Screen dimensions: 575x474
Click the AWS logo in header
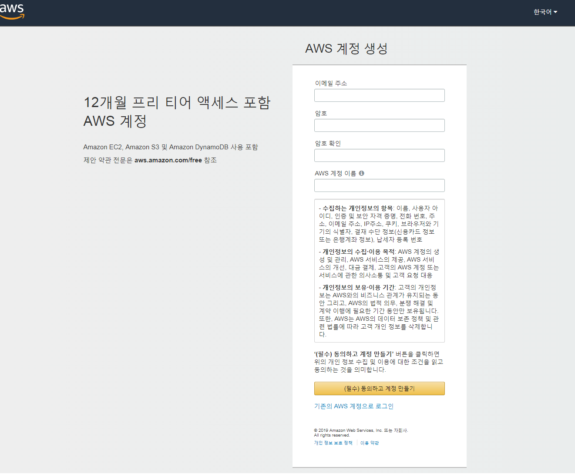pos(12,12)
